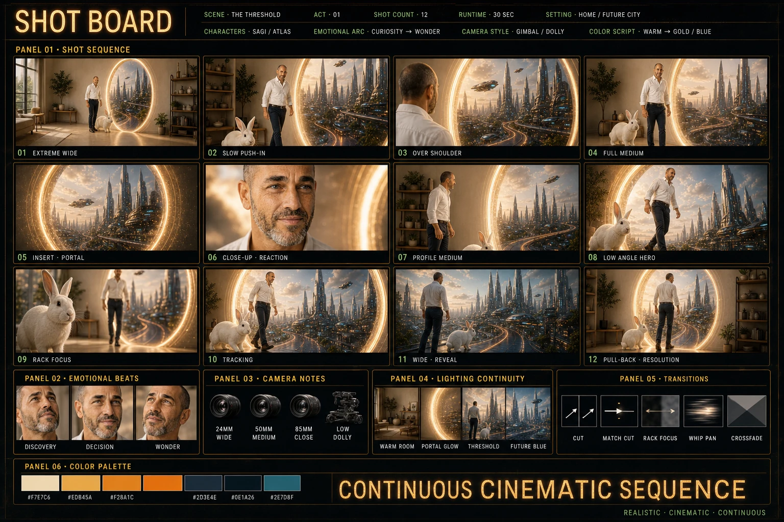The image size is (784, 522).
Task: Select the 50MM Medium lens icon
Action: pyautogui.click(x=265, y=406)
